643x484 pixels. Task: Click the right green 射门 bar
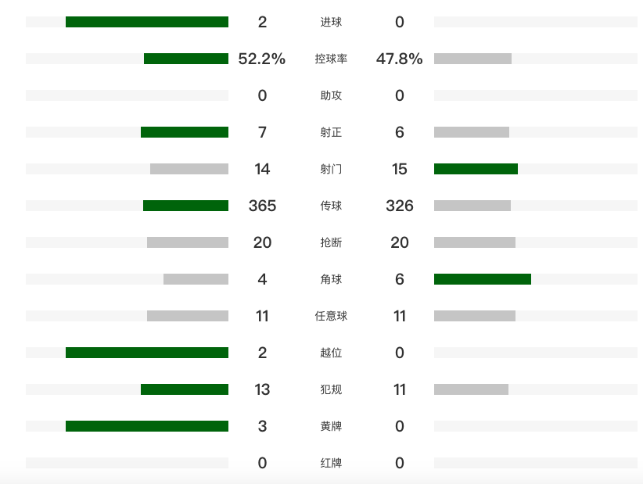[476, 169]
